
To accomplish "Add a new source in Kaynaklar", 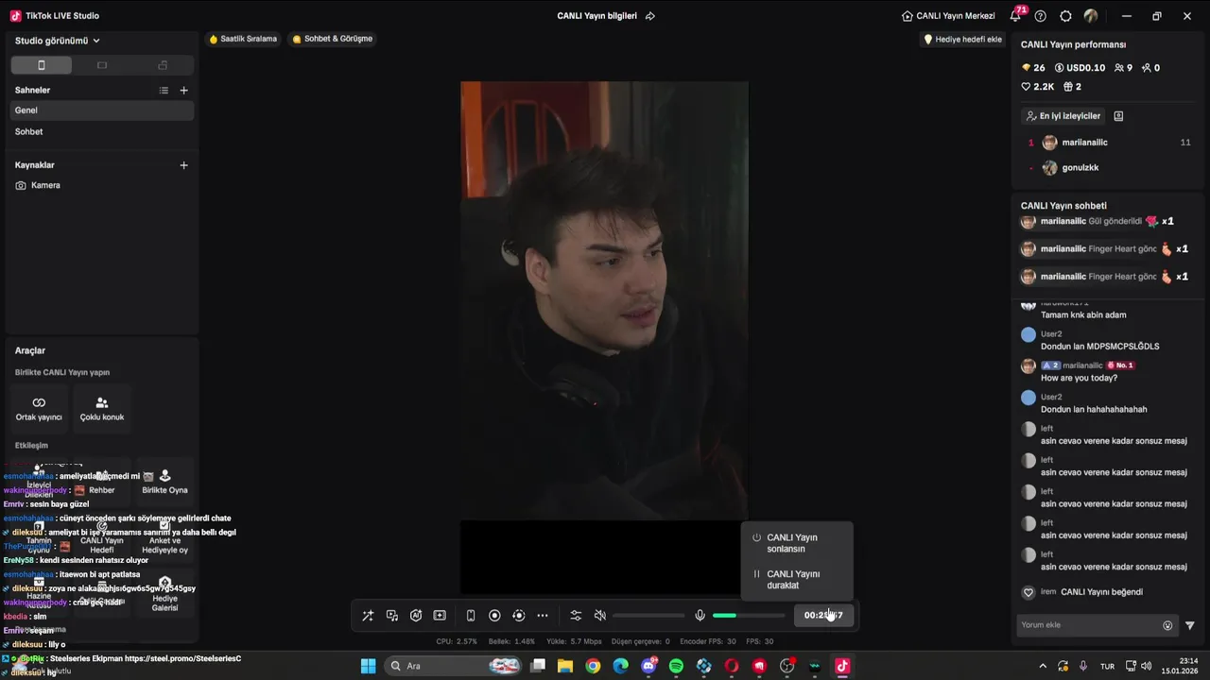I will coord(183,165).
